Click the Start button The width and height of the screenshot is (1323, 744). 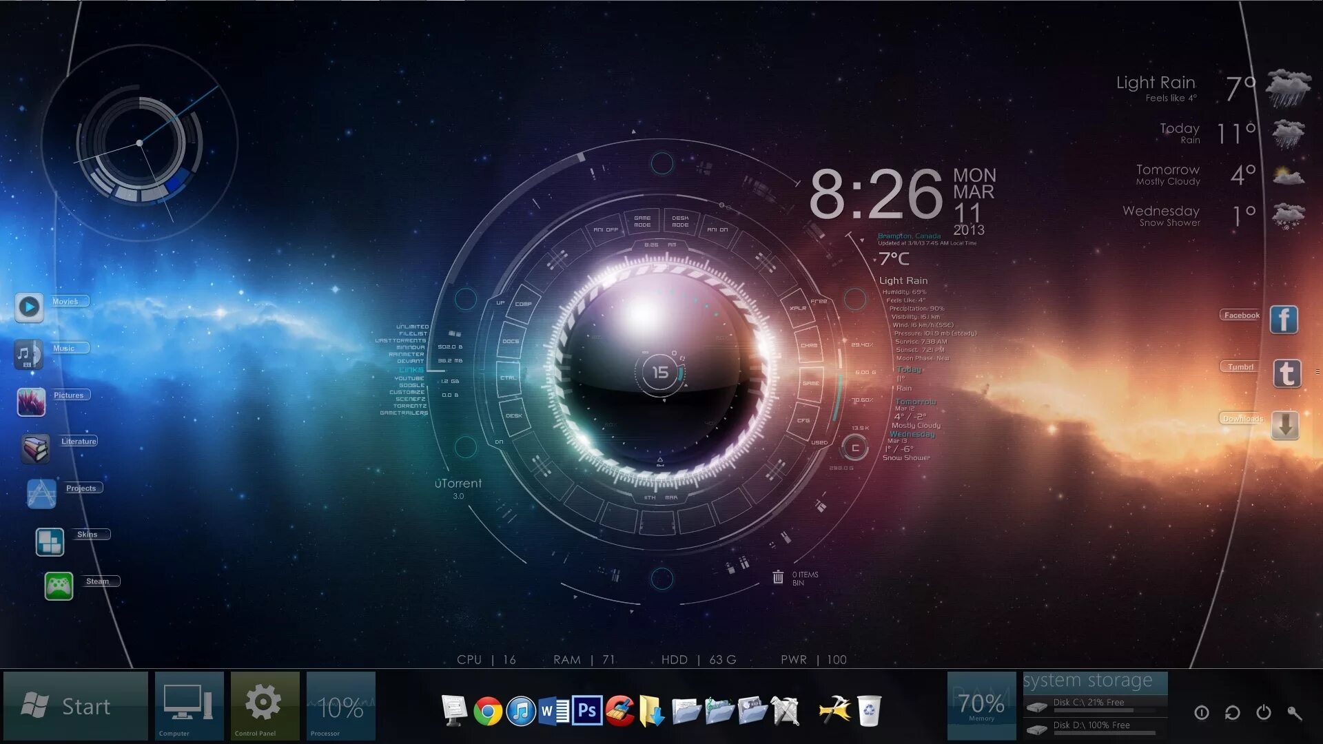click(x=75, y=706)
